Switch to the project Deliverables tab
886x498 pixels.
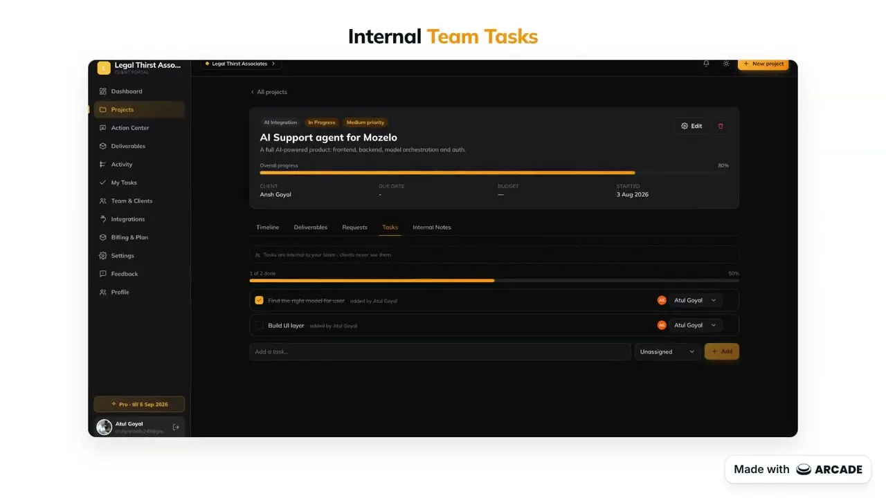311,228
